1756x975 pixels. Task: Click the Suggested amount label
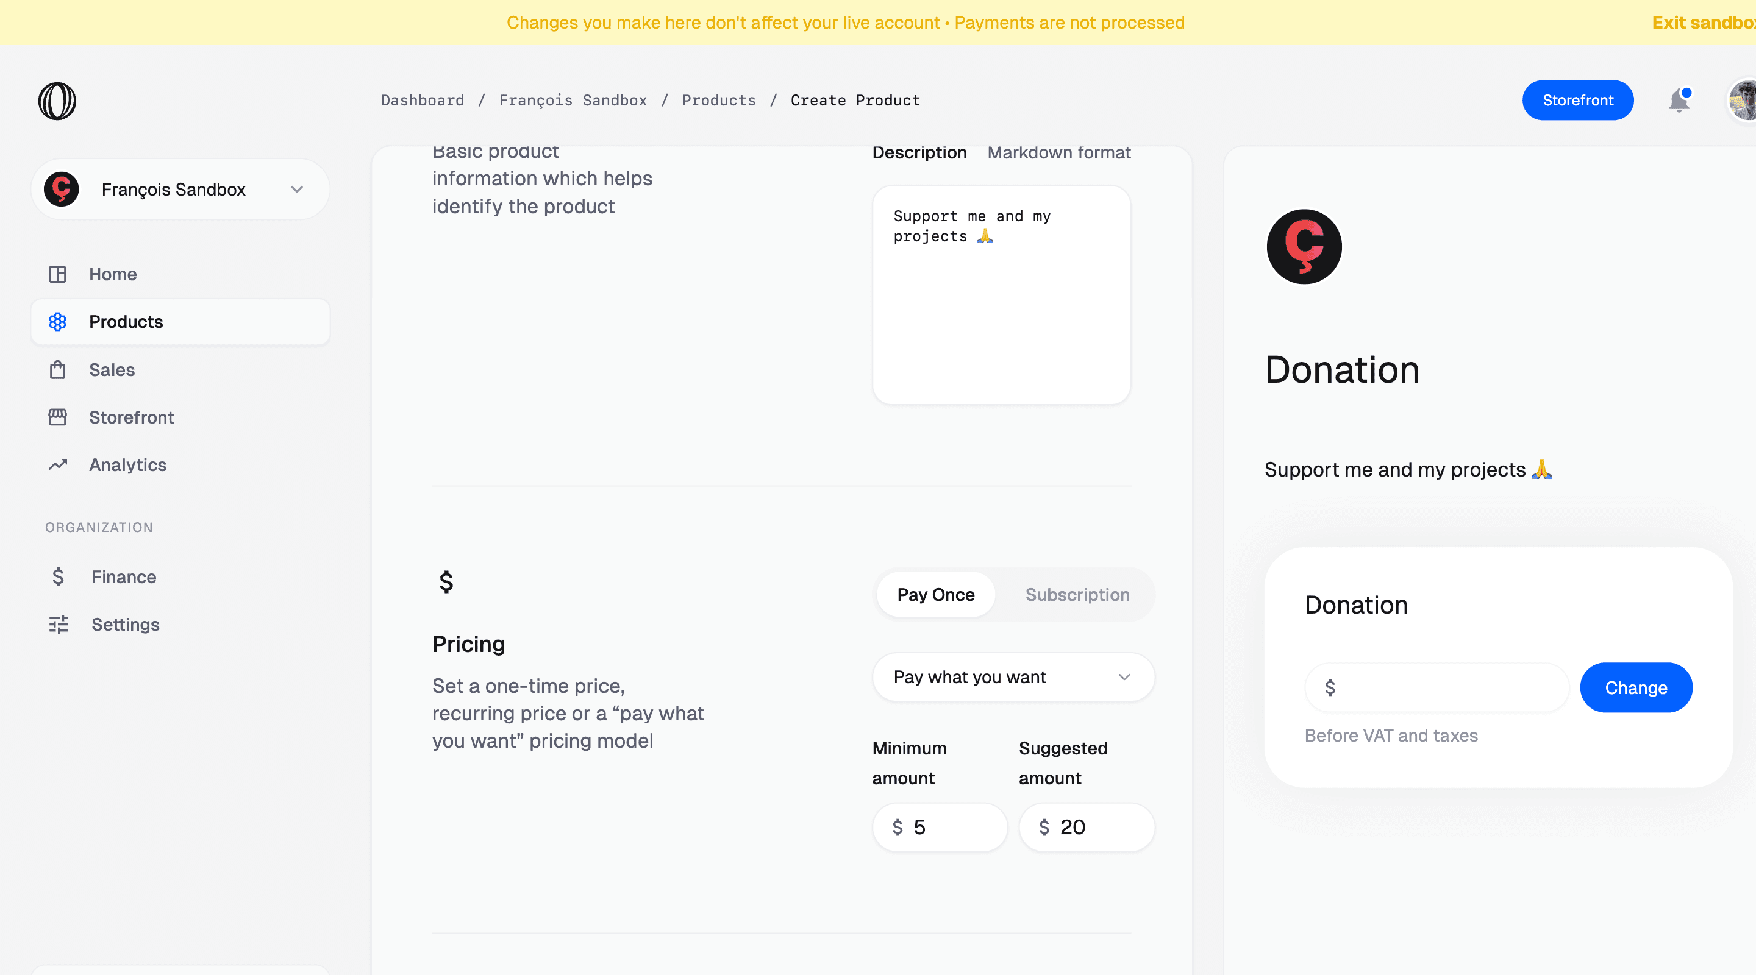point(1063,763)
